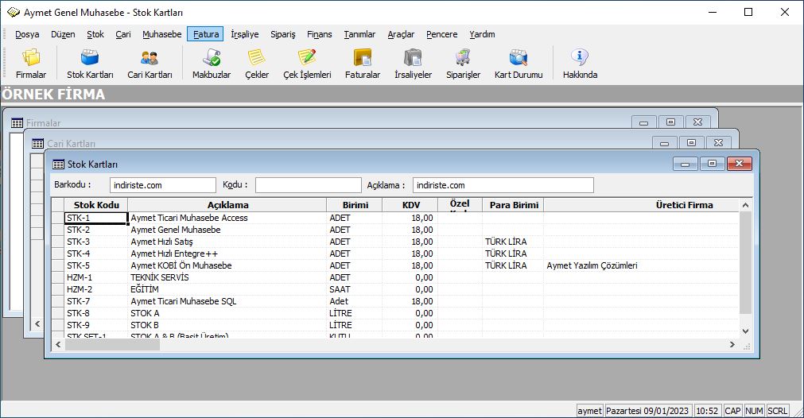The image size is (804, 418).
Task: Select the EĞİTİM description cell
Action: click(x=227, y=289)
